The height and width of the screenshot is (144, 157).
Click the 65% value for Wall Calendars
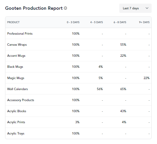coord(123,89)
